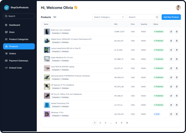Open the Asus N551JK-XO076H Laptop thumbnail
The image size is (186, 133).
pyautogui.click(x=47, y=68)
